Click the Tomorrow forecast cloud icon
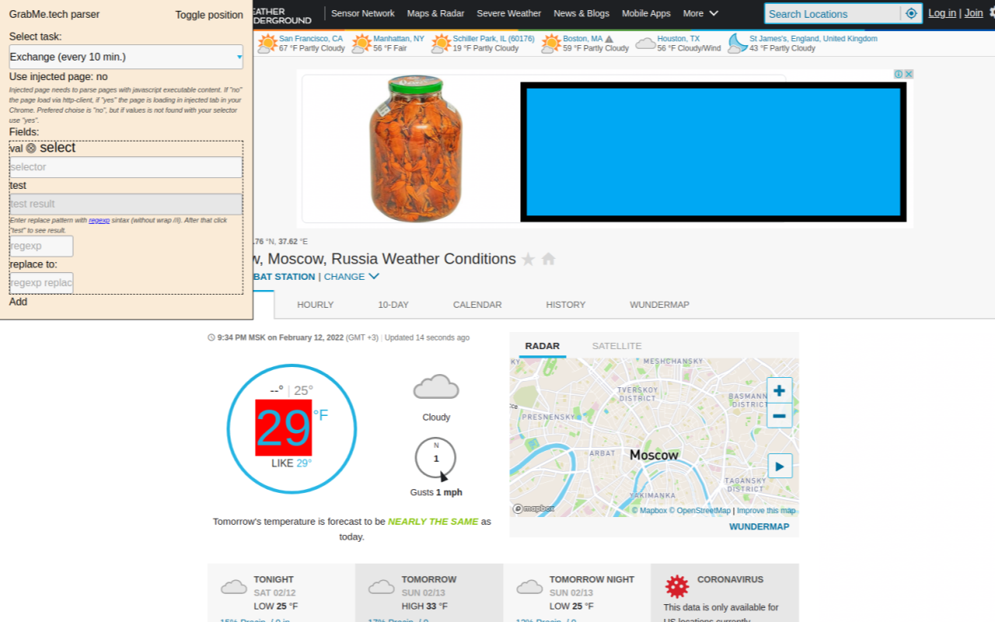The width and height of the screenshot is (995, 622). coord(381,586)
